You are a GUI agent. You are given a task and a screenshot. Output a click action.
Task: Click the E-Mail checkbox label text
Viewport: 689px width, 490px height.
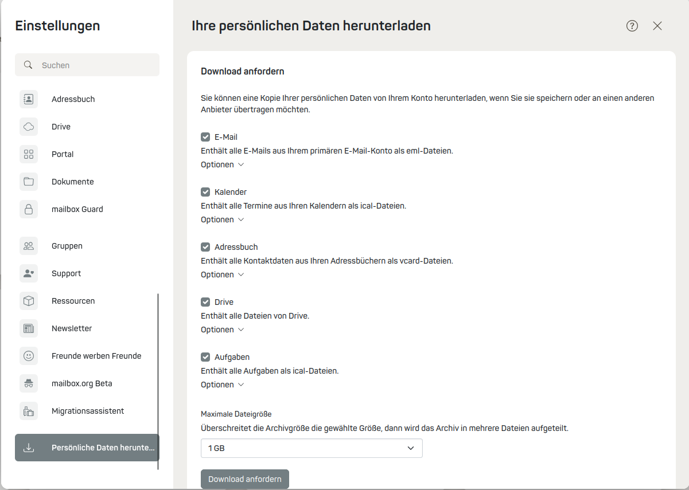point(226,137)
